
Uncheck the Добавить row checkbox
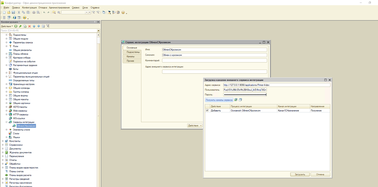207,110
